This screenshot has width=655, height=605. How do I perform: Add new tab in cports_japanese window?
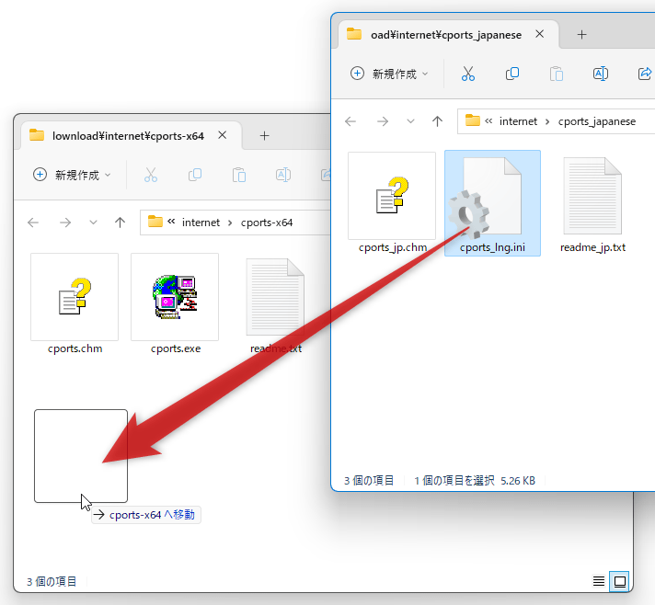tap(582, 35)
